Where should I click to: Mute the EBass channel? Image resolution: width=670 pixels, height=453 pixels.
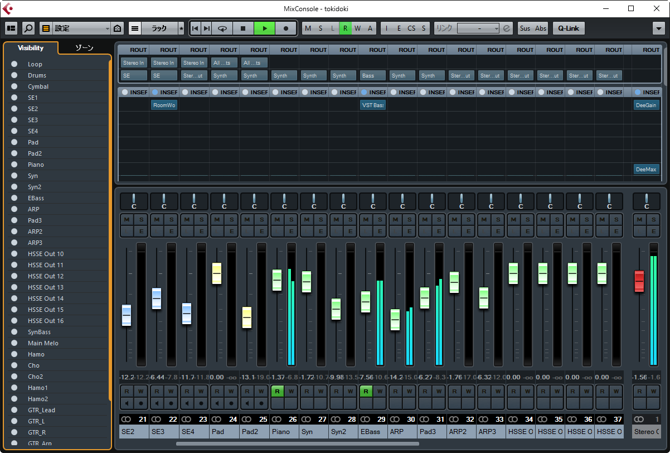(365, 220)
